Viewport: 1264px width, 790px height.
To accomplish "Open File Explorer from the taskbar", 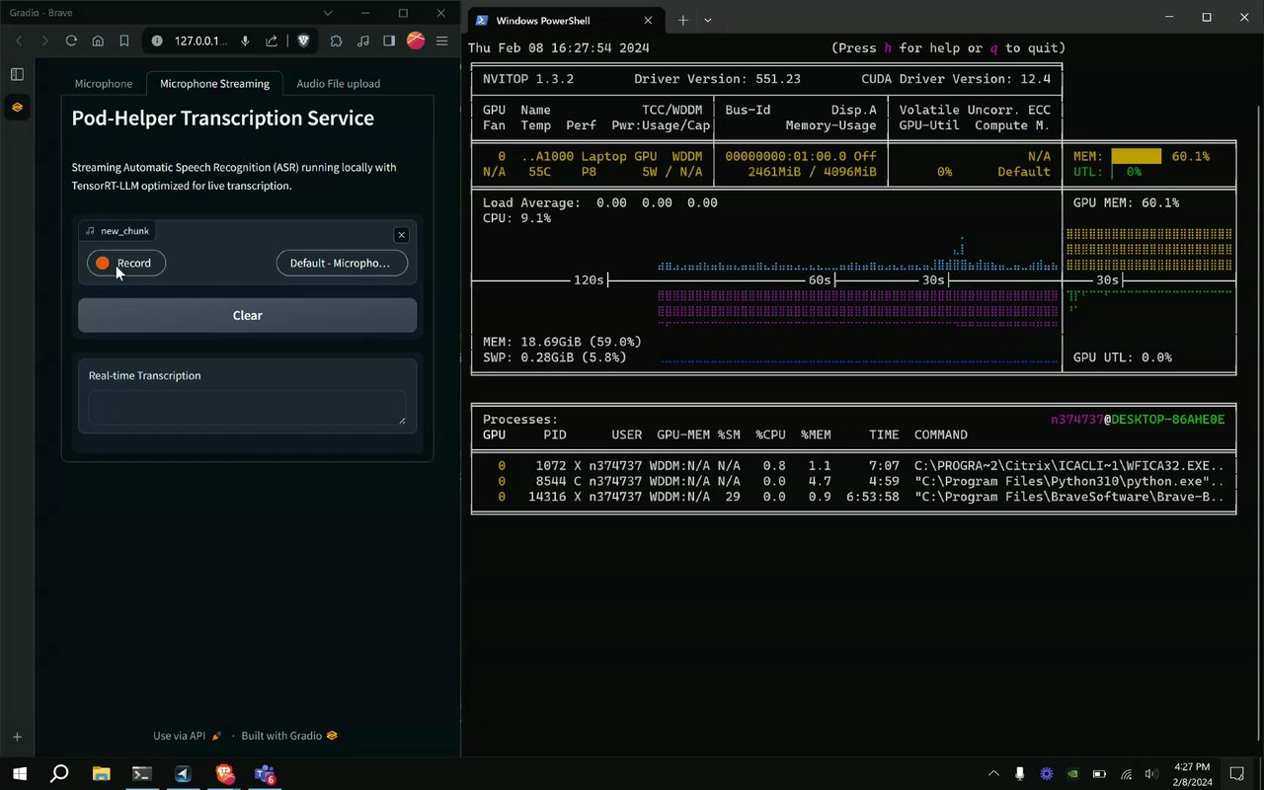I will click(101, 773).
